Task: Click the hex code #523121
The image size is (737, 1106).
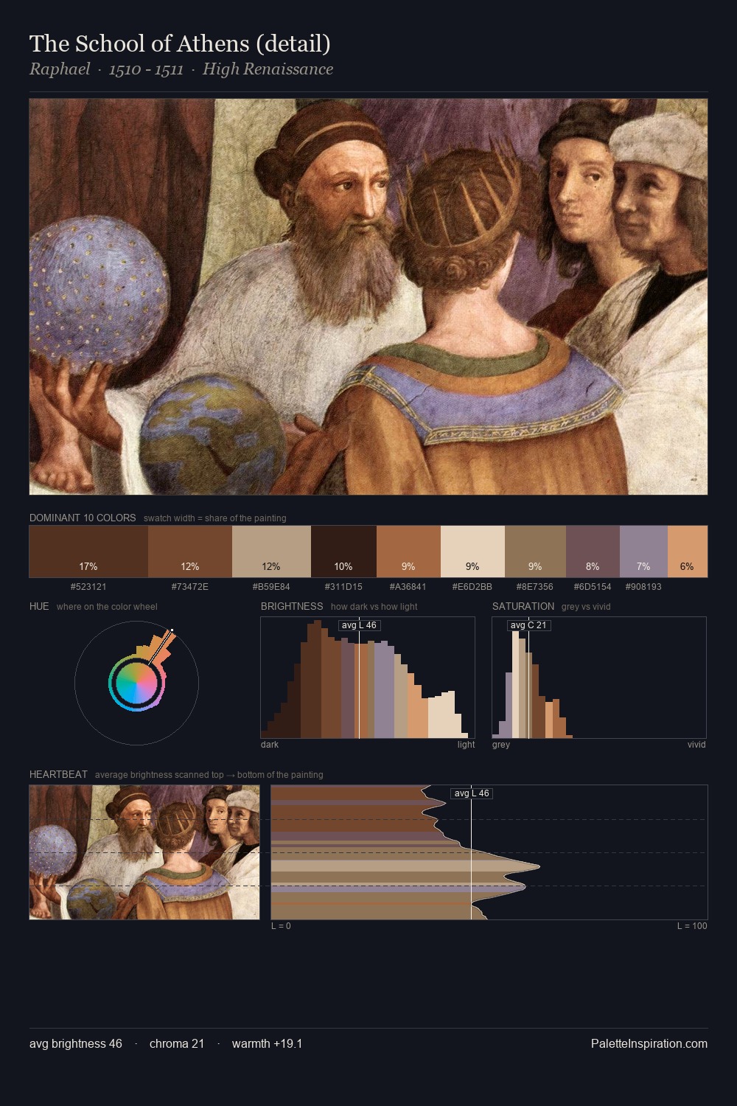Action: point(88,587)
